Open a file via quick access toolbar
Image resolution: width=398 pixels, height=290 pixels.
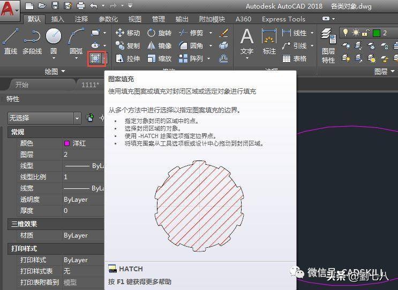point(42,5)
